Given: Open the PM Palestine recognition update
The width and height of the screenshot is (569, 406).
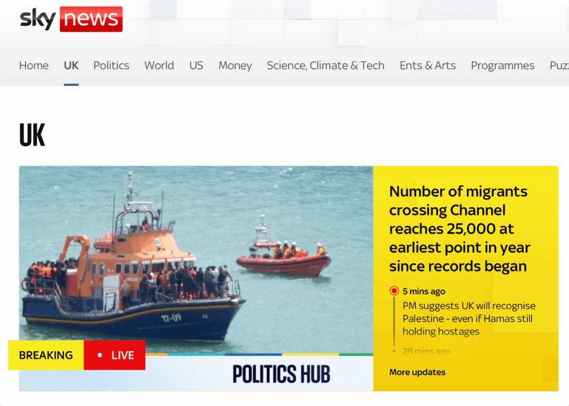Looking at the screenshot, I should click(469, 318).
